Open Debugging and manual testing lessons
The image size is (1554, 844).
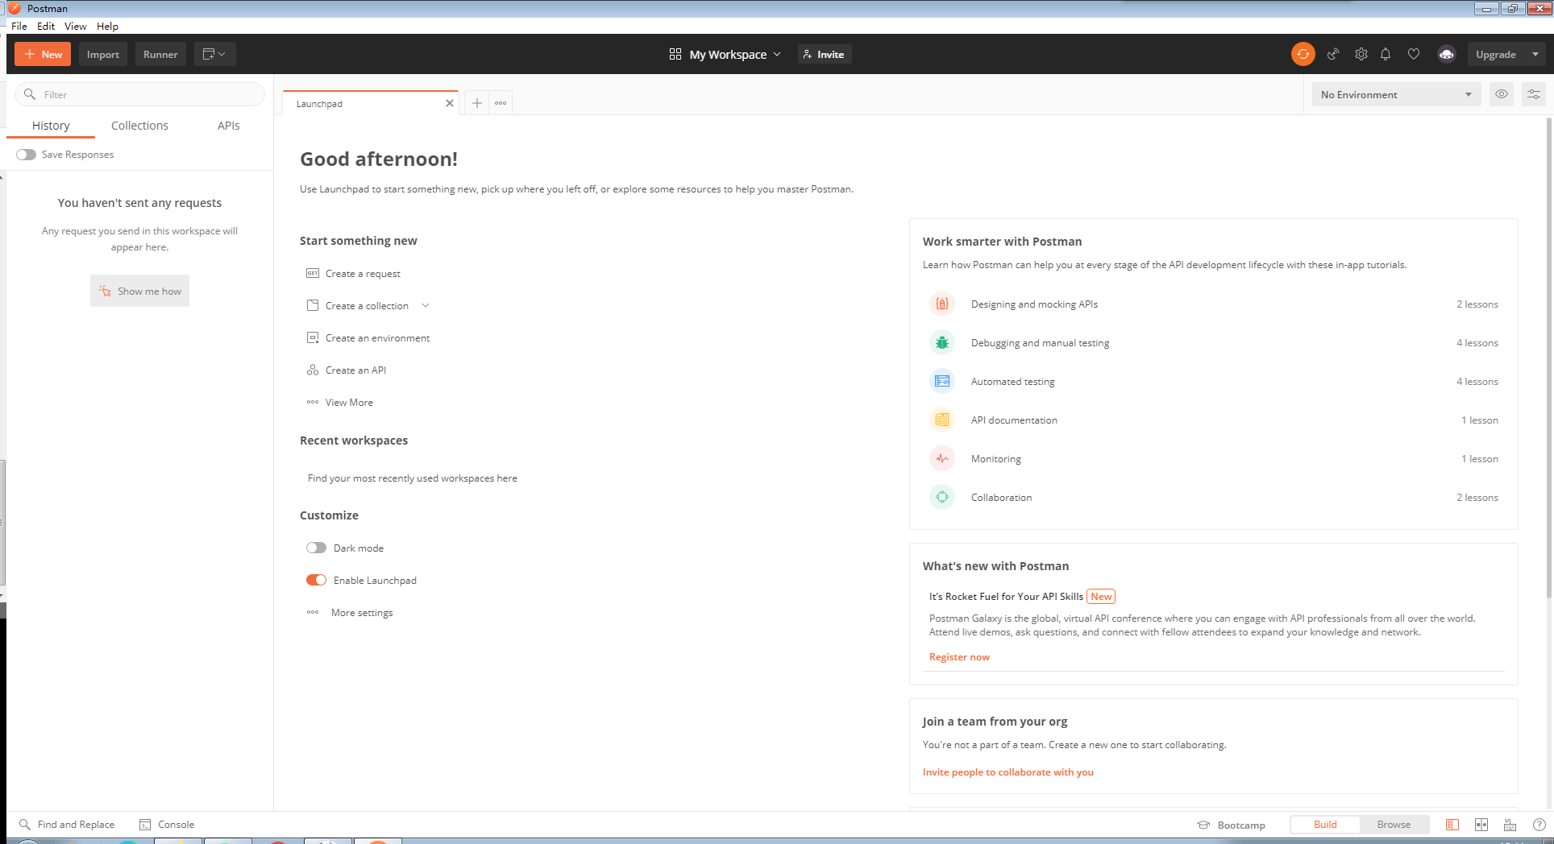click(x=1213, y=342)
